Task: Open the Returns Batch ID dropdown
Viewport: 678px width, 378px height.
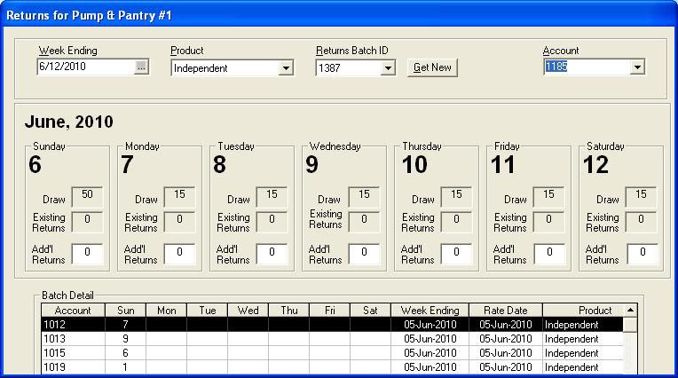Action: click(x=389, y=68)
